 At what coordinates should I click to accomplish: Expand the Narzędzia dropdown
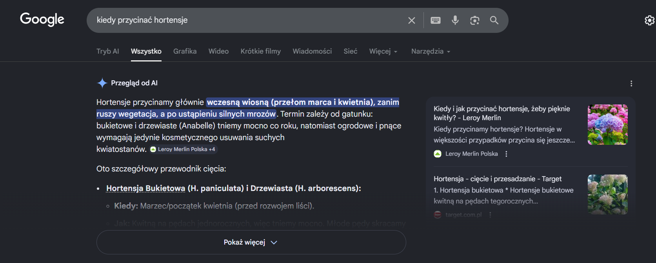[x=431, y=51]
